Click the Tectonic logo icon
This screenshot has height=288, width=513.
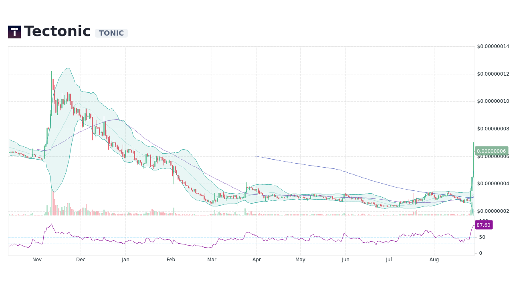pyautogui.click(x=14, y=32)
